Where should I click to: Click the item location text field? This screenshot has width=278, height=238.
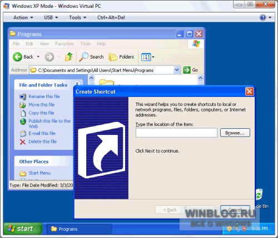[x=176, y=133]
